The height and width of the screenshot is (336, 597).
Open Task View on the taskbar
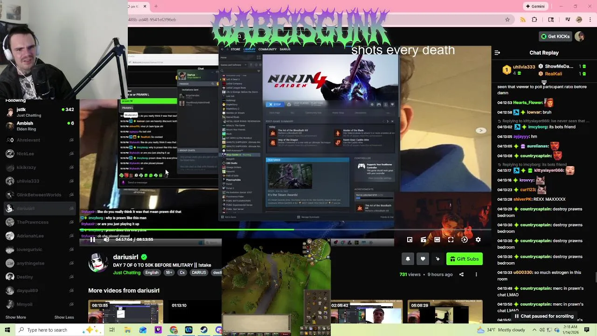(x=112, y=330)
